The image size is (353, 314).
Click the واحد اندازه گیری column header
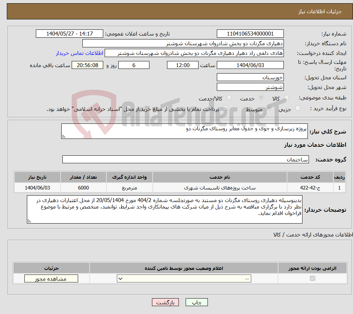coord(129,177)
